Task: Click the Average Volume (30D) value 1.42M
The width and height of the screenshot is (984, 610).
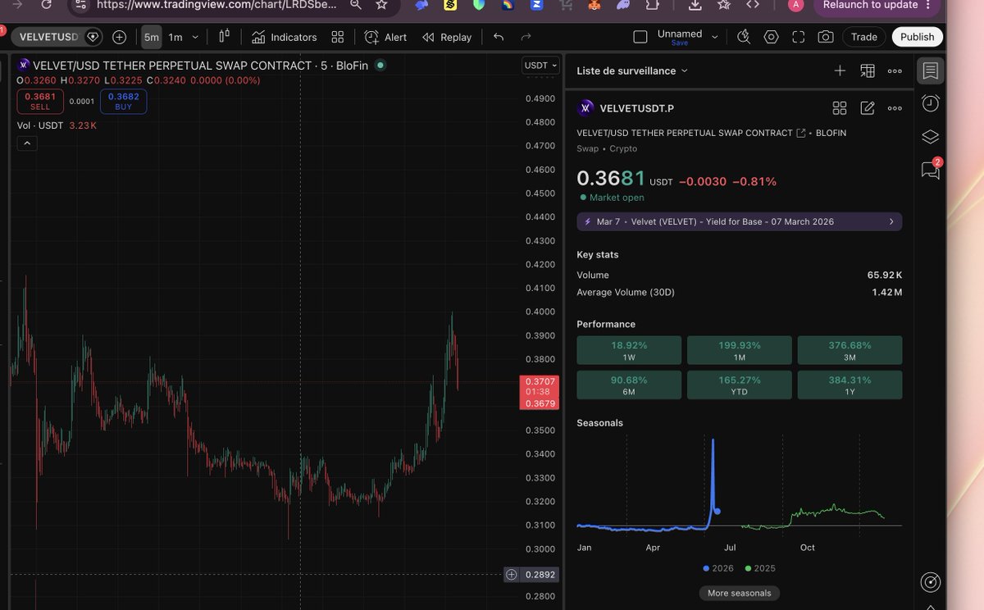Action: tap(886, 292)
